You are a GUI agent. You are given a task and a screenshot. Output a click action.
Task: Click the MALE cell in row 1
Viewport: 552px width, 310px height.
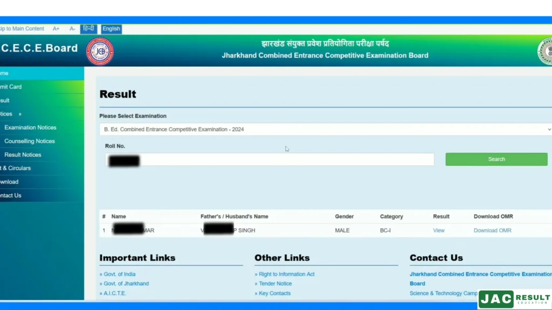click(342, 230)
